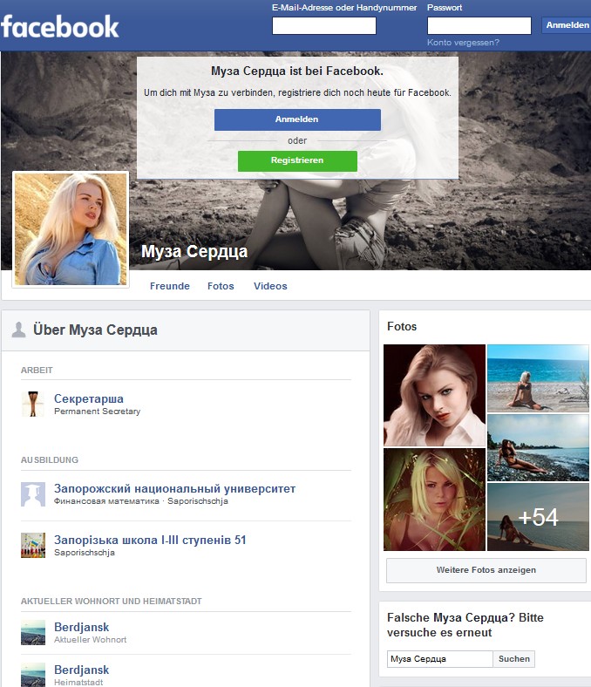Click the green Registrieren button

(297, 160)
